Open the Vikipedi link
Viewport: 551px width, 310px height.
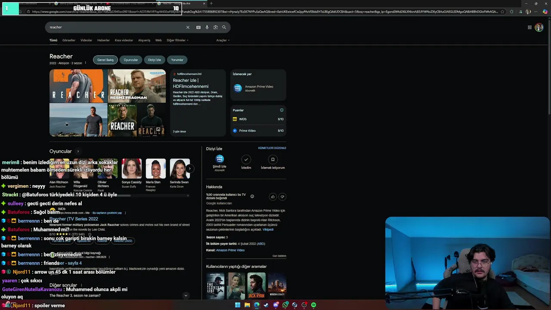point(268,229)
